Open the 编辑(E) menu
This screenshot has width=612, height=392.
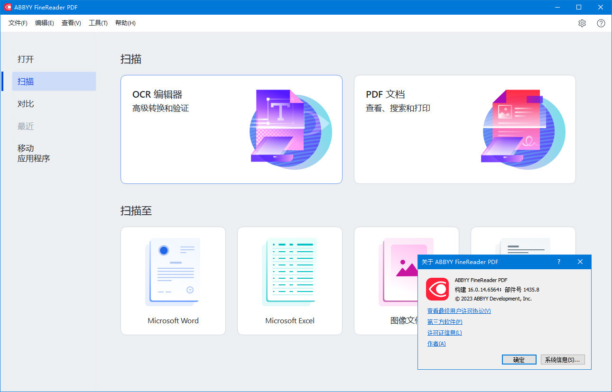coord(45,23)
